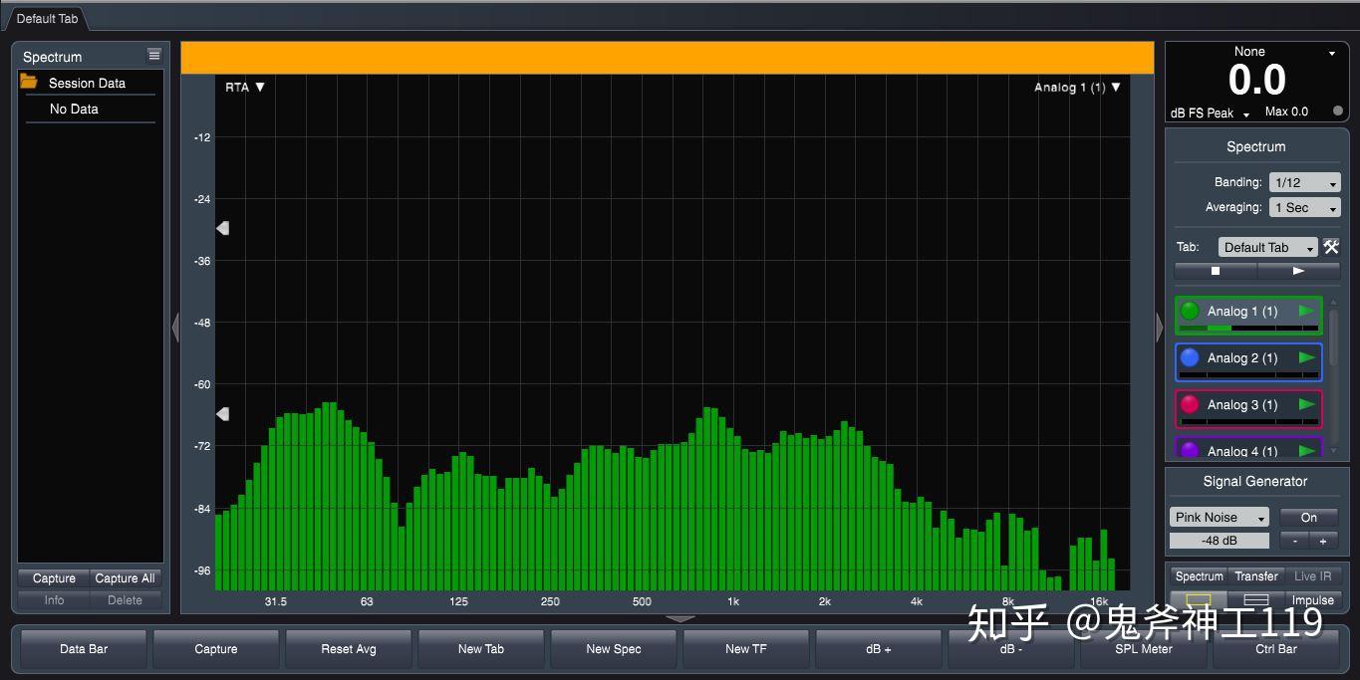Stop all measurements with the stop button
This screenshot has width=1360, height=680.
[1216, 271]
